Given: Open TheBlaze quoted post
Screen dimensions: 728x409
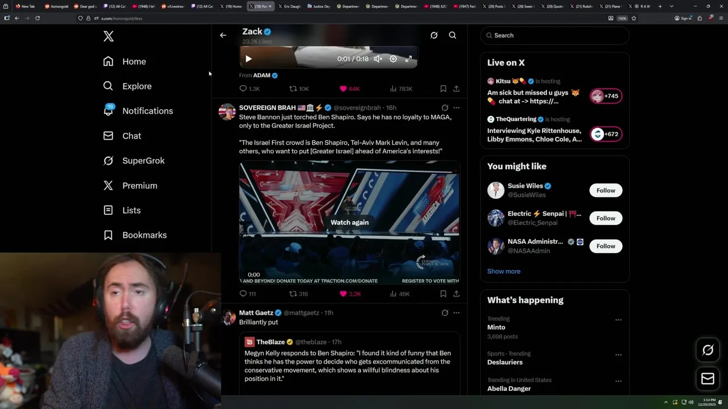Looking at the screenshot, I should (x=350, y=364).
